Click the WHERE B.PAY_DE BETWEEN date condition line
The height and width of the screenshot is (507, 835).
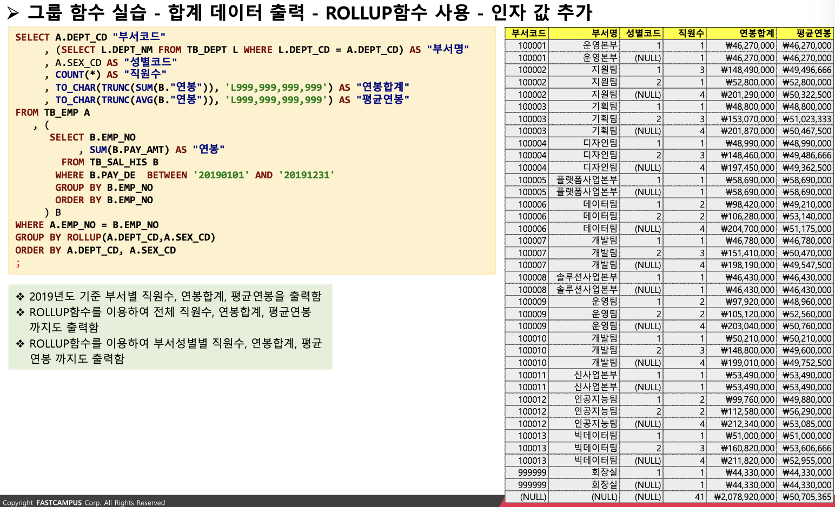[x=195, y=175]
